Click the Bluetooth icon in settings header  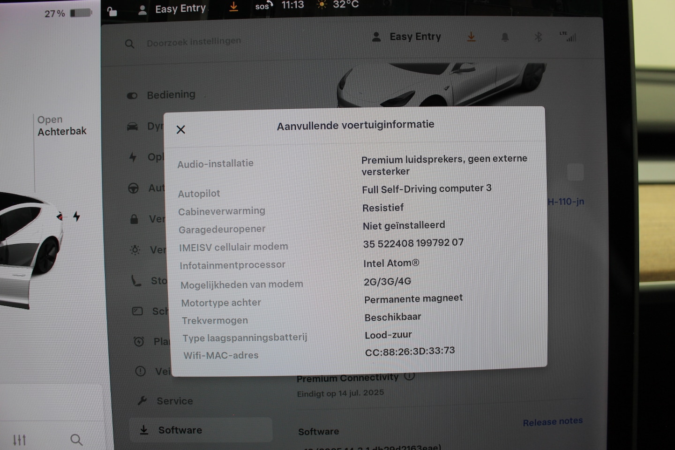pyautogui.click(x=538, y=37)
